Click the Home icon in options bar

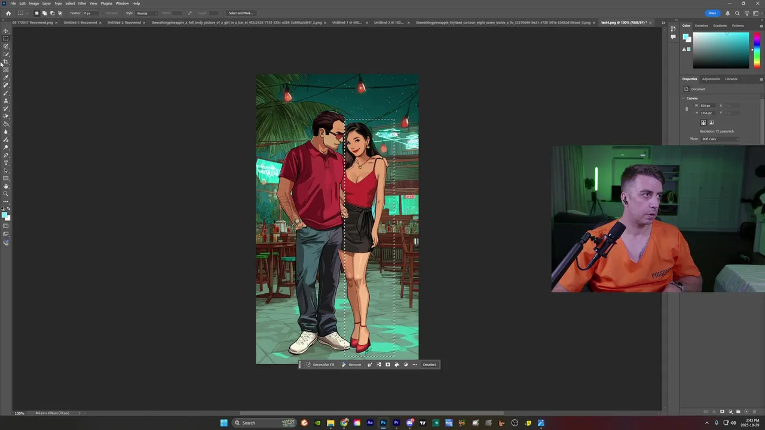pyautogui.click(x=8, y=13)
